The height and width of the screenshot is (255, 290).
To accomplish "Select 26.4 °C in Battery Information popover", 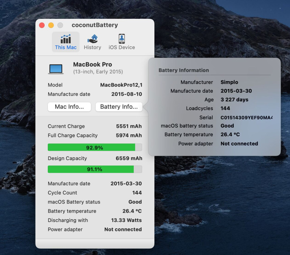I will (230, 134).
